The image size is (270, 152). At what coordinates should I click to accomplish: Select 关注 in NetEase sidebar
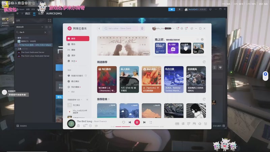[x=78, y=61]
